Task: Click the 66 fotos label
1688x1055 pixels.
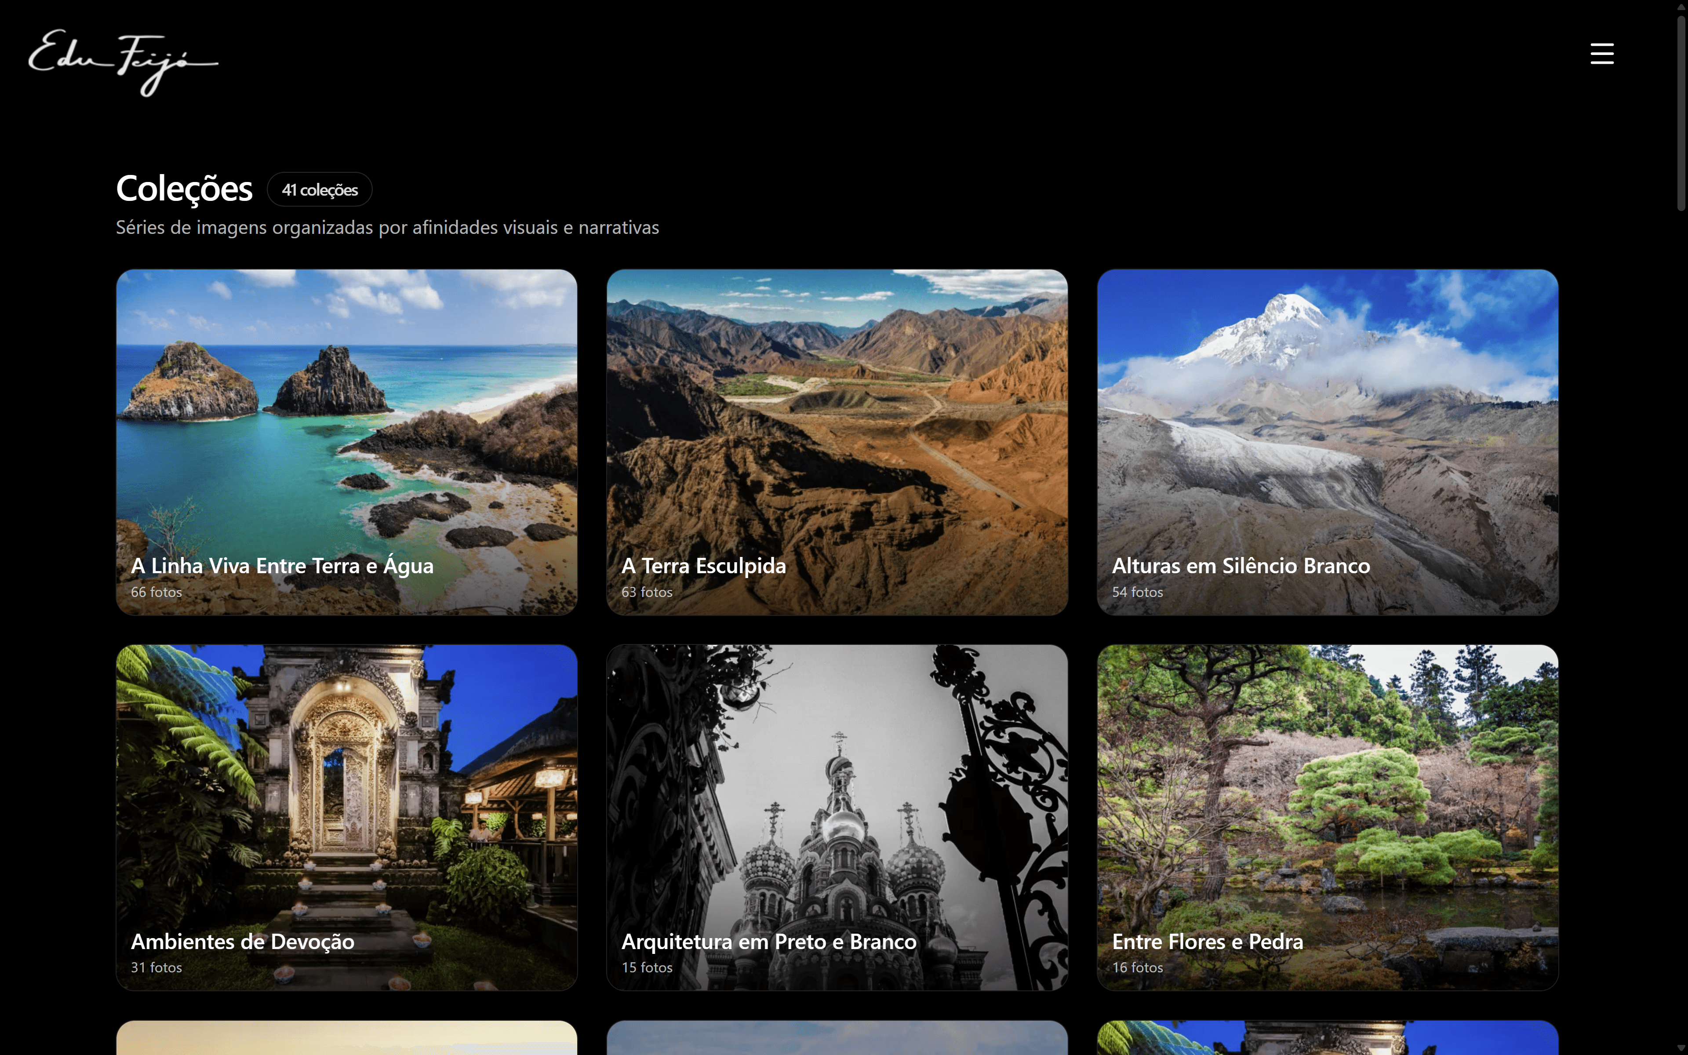Action: coord(156,593)
